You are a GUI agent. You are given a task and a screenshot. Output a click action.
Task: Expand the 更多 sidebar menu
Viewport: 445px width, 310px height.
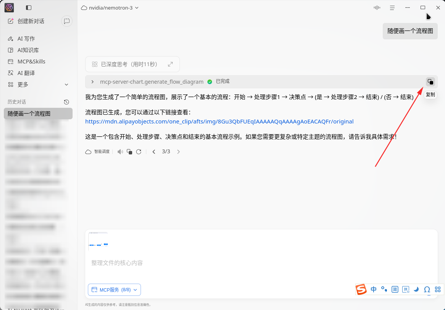coord(38,84)
